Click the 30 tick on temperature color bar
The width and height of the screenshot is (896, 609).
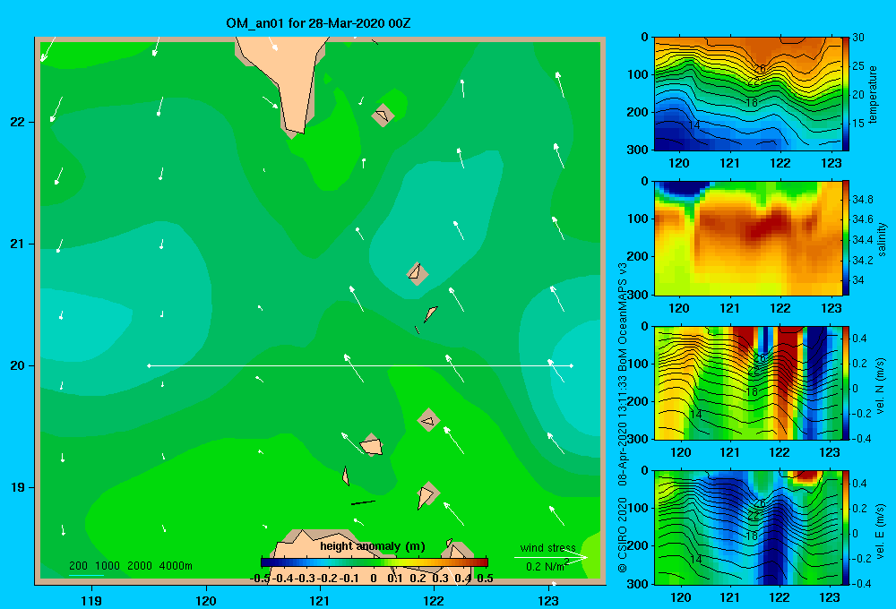coord(858,38)
